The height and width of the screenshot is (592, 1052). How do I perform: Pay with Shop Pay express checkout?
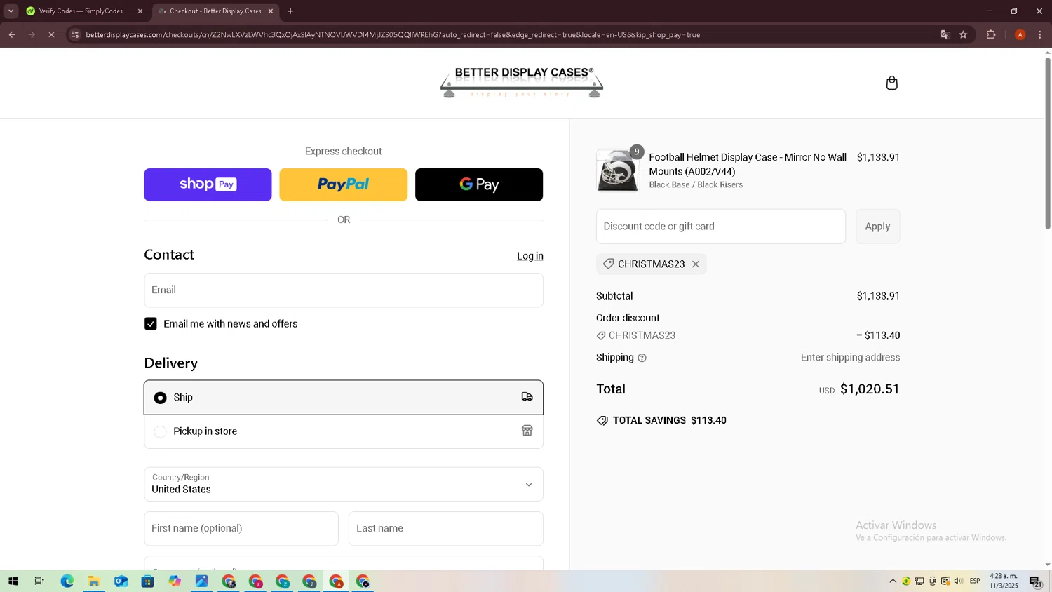coord(208,184)
